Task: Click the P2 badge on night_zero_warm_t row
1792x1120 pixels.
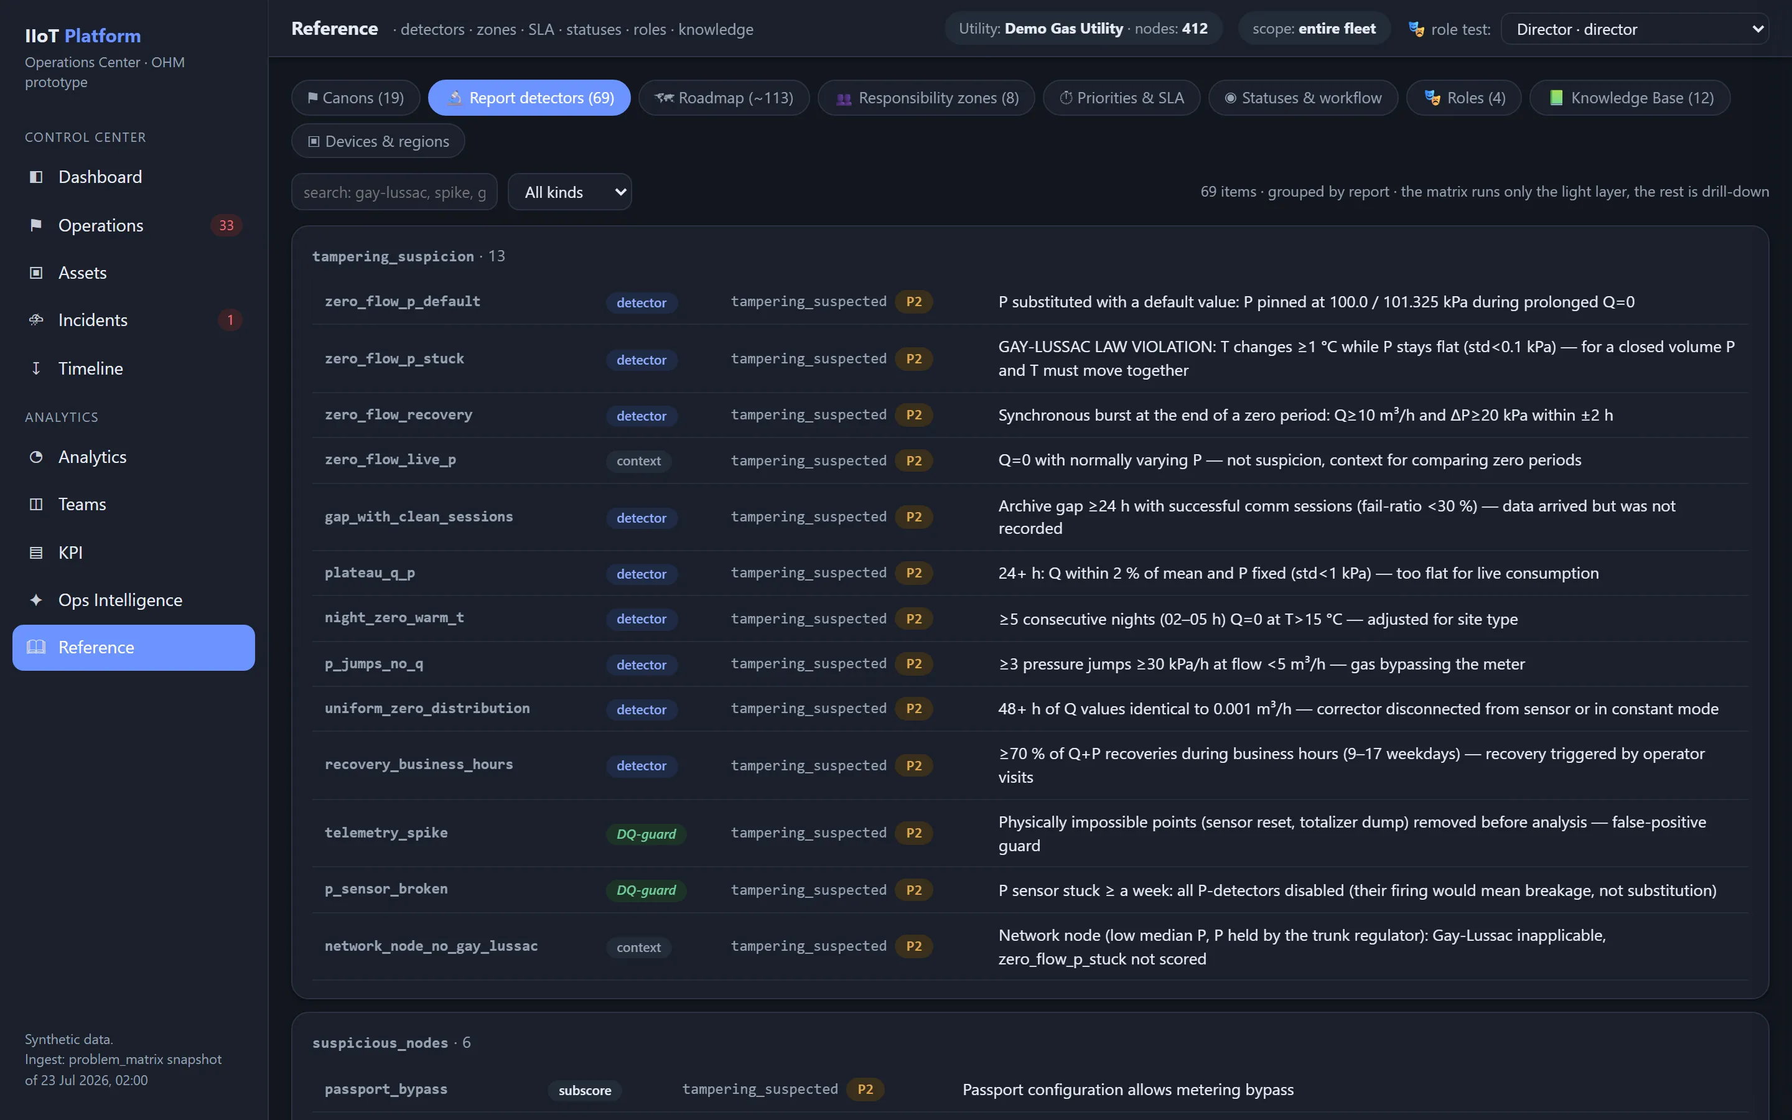Action: click(x=914, y=618)
